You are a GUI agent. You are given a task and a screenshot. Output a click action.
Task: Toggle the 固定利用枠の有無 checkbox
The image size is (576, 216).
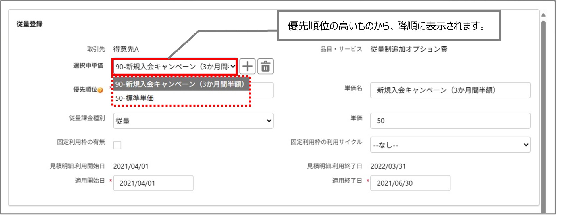117,145
